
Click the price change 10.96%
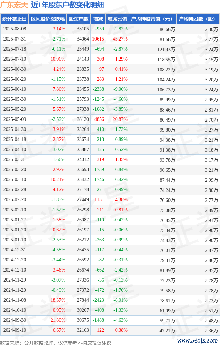[x=58, y=59]
